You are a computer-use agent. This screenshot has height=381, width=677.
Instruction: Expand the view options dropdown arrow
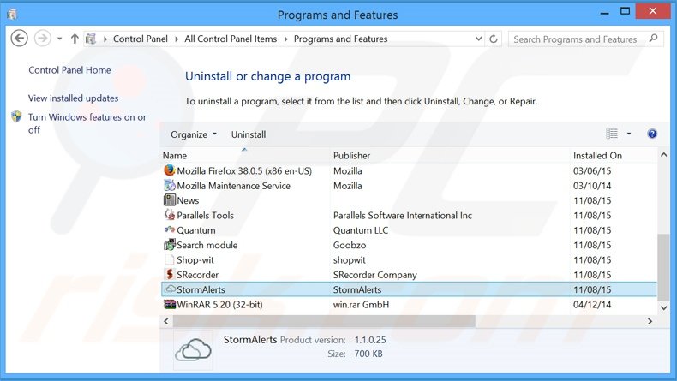629,134
